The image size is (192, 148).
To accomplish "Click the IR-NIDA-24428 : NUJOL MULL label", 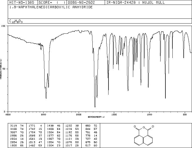I will click(x=136, y=2).
